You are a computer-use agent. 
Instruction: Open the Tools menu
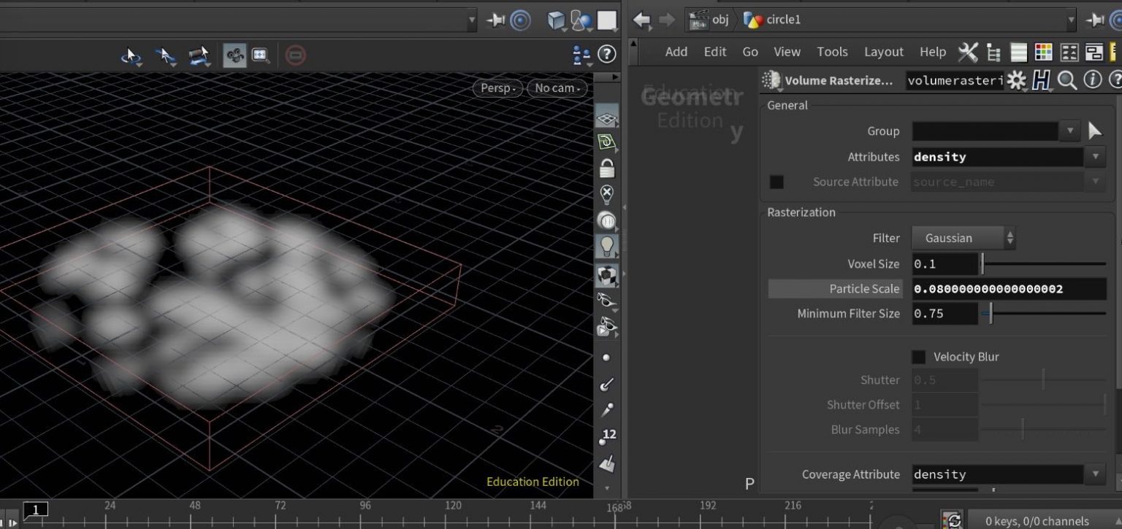[832, 52]
